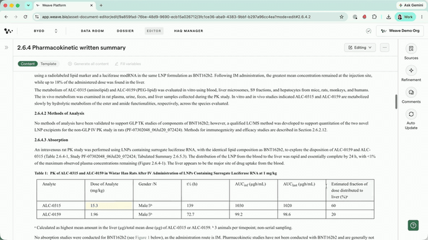Expand the left sidebar with double chevron
The height and width of the screenshot is (240, 428).
(6, 47)
